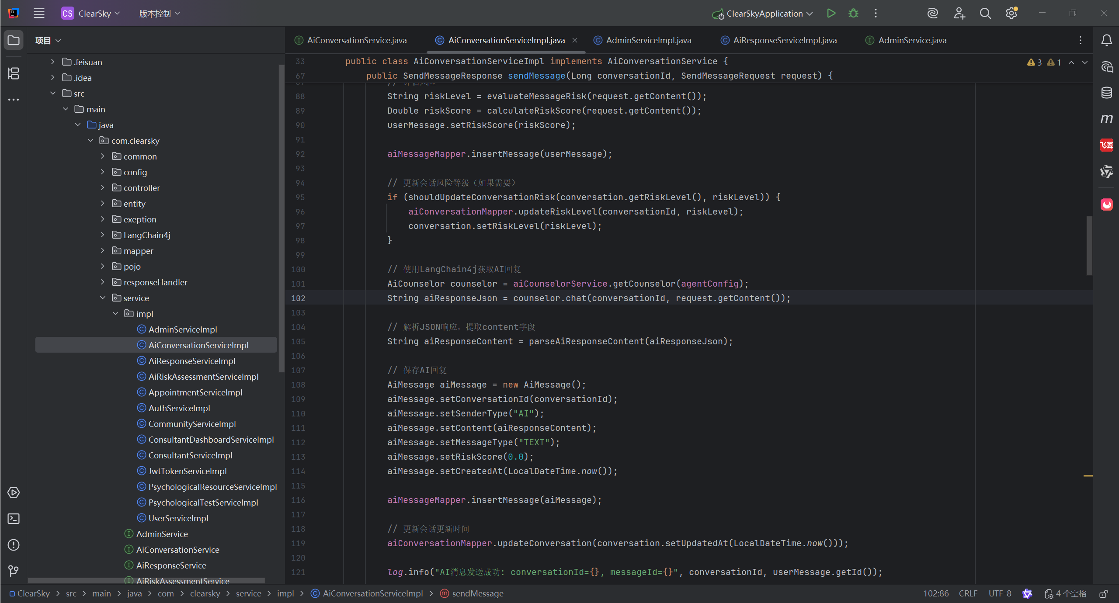The image size is (1119, 603).
Task: Open the Structure tool window icon
Action: 14,73
